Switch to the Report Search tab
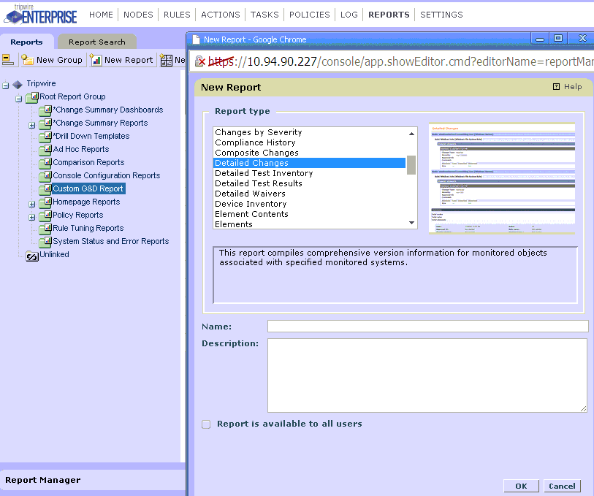The height and width of the screenshot is (496, 594). click(x=96, y=42)
